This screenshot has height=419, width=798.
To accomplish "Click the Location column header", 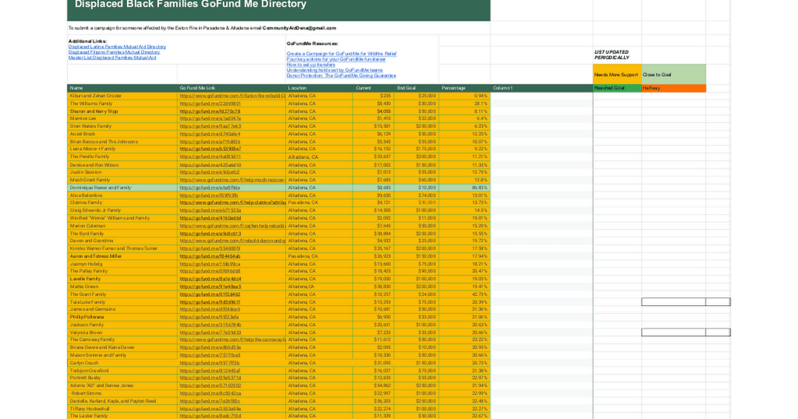I will tap(319, 88).
